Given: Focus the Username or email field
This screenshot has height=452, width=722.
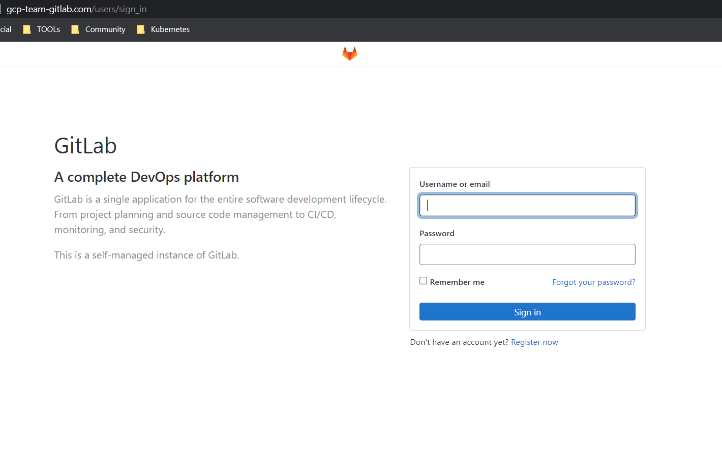Looking at the screenshot, I should click(x=527, y=205).
